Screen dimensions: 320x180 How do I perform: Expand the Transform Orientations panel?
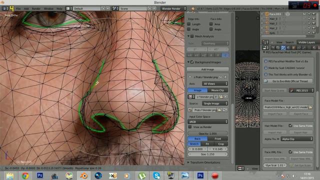(188, 162)
